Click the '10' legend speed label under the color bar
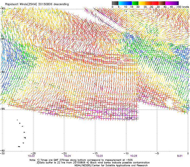Viewport: 190px width, 167px height. coord(126,7)
